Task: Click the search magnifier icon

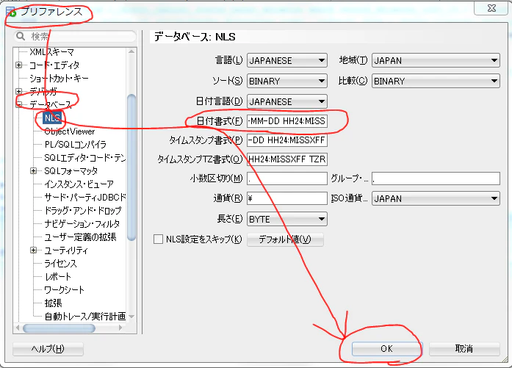Action: [x=21, y=36]
